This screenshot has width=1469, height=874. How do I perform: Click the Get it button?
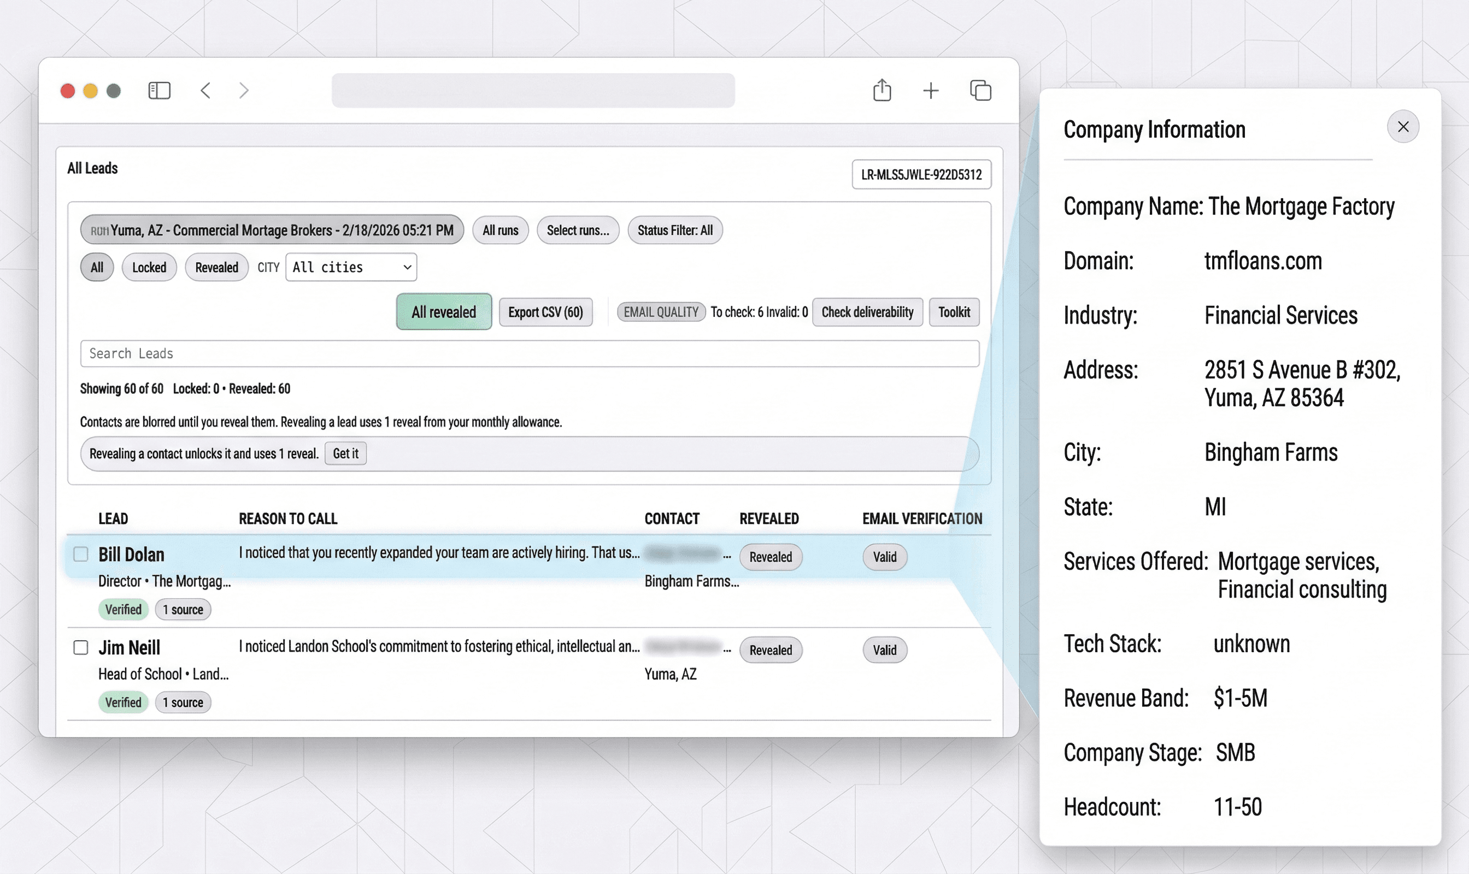click(345, 453)
